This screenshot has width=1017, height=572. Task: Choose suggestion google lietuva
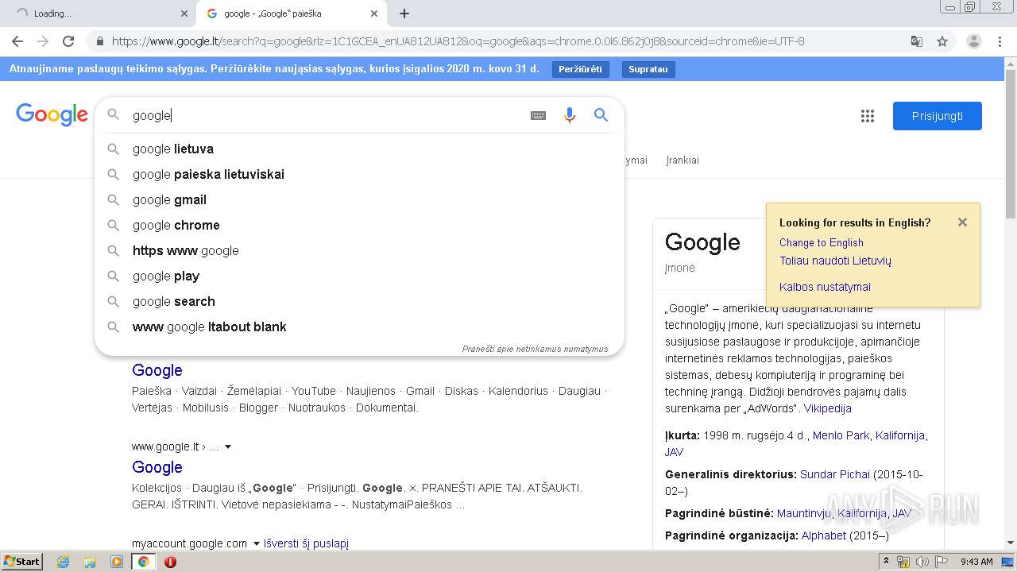pos(359,149)
